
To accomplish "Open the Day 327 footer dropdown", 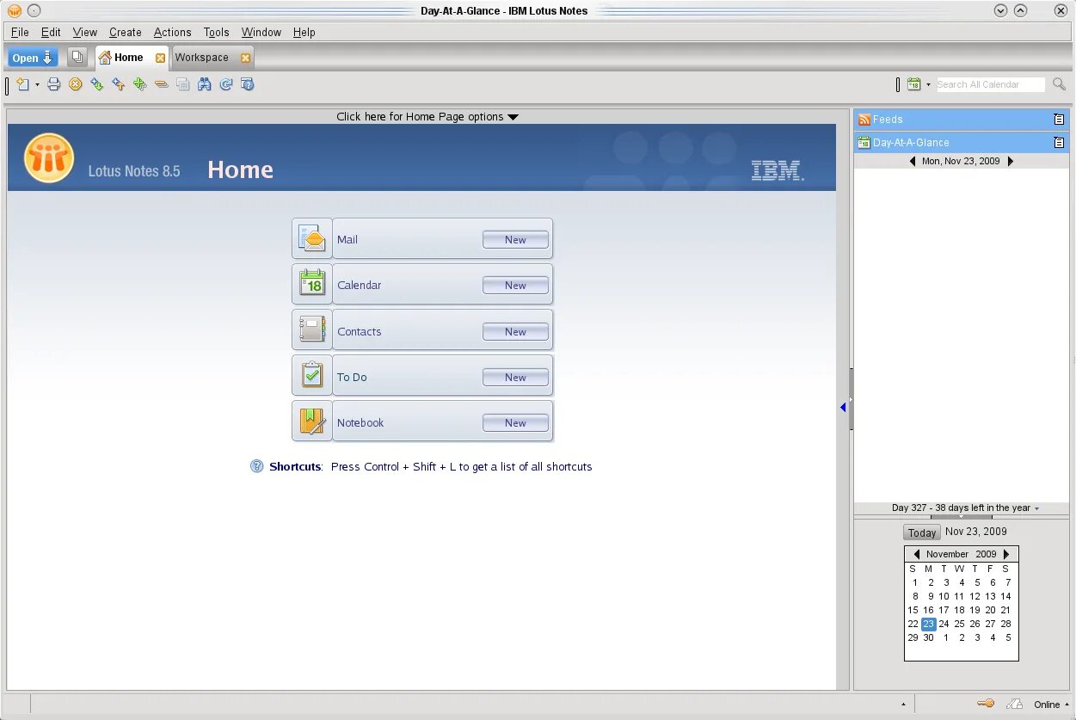I will coord(1036,508).
